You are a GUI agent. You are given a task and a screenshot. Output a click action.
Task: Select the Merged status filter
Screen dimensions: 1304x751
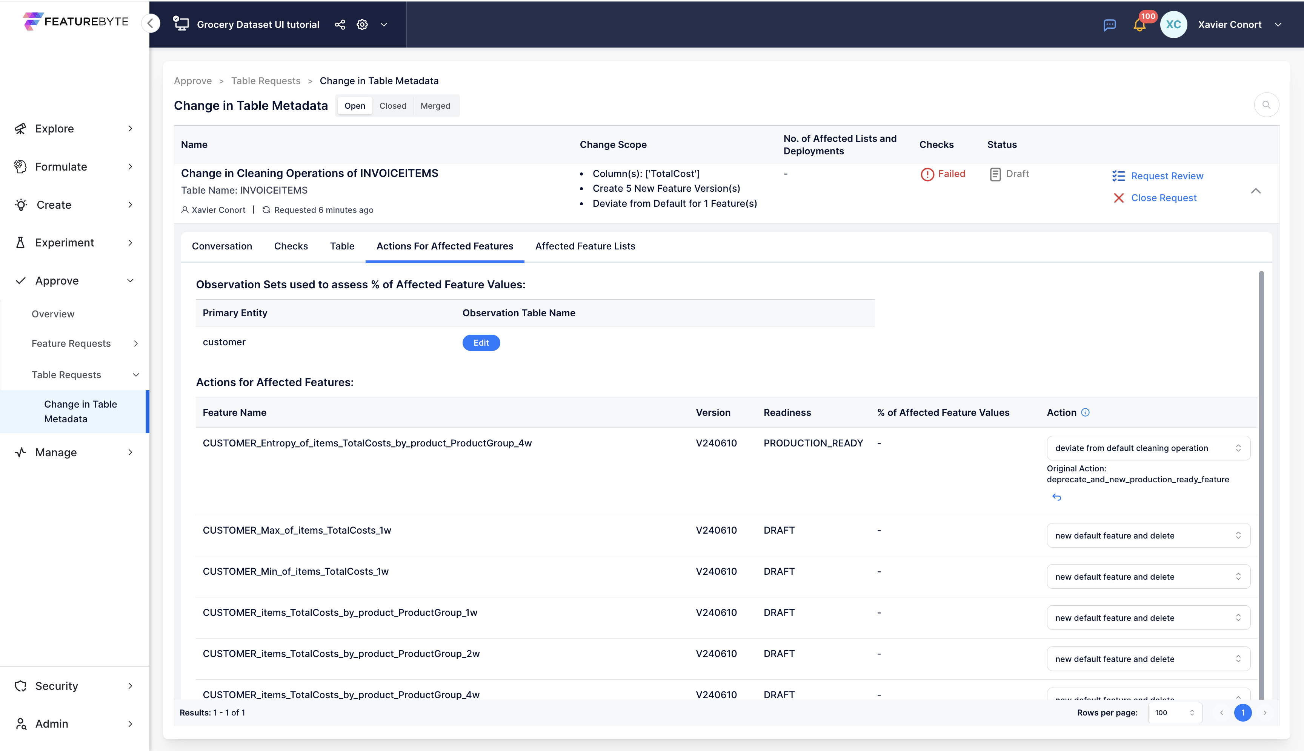point(435,106)
